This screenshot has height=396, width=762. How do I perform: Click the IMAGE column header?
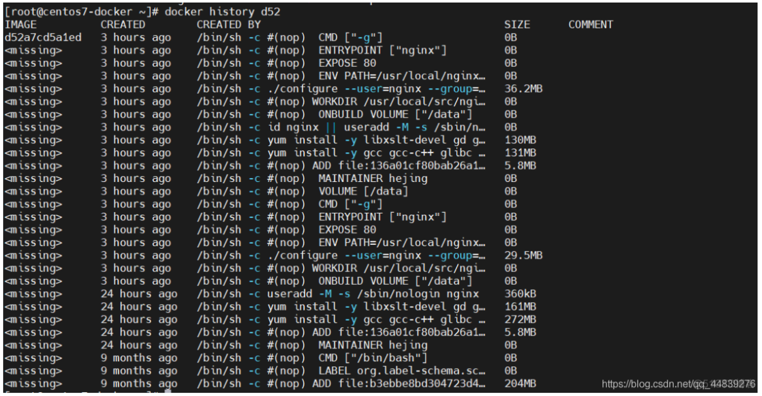tap(21, 24)
